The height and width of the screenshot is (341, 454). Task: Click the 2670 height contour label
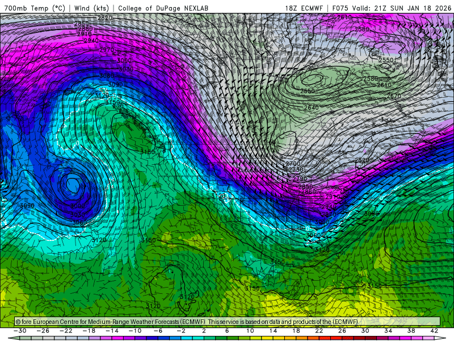pos(394,96)
